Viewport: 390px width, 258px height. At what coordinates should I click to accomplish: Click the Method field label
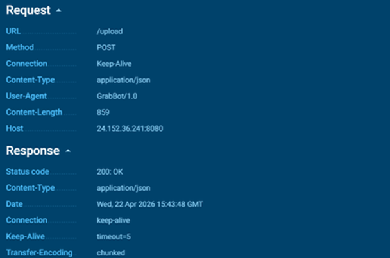click(x=20, y=47)
